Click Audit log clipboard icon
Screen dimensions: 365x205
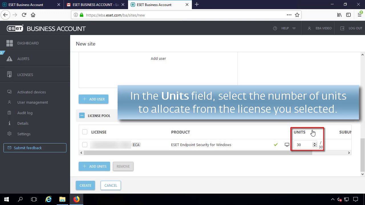[x=9, y=113]
